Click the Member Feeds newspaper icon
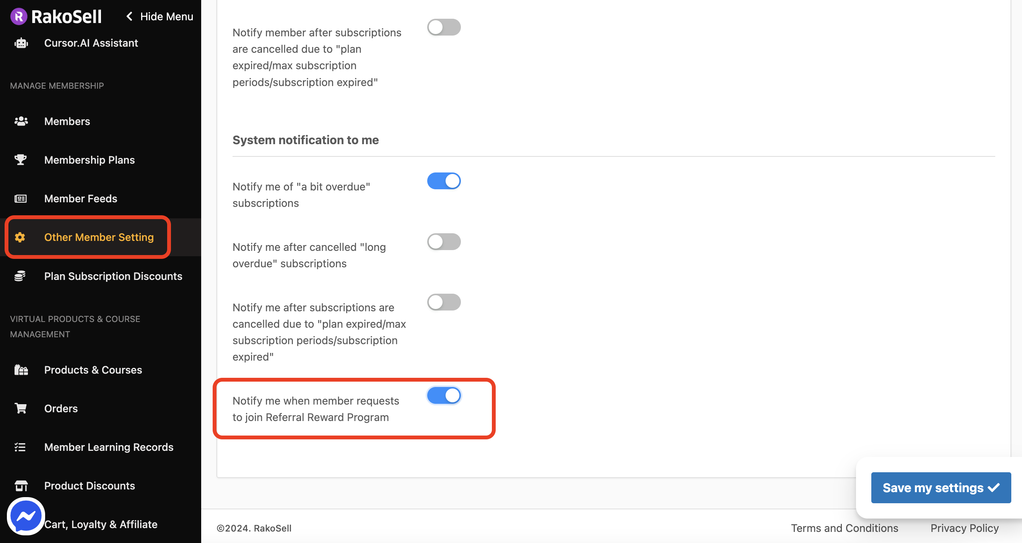The width and height of the screenshot is (1022, 543). point(20,198)
